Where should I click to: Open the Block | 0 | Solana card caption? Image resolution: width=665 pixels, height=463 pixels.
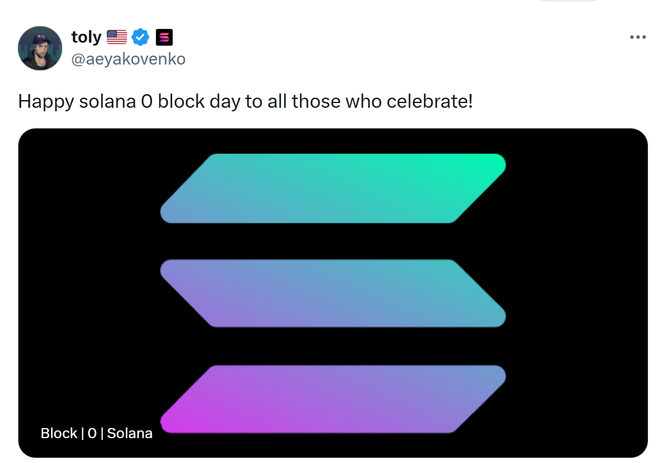tap(96, 433)
